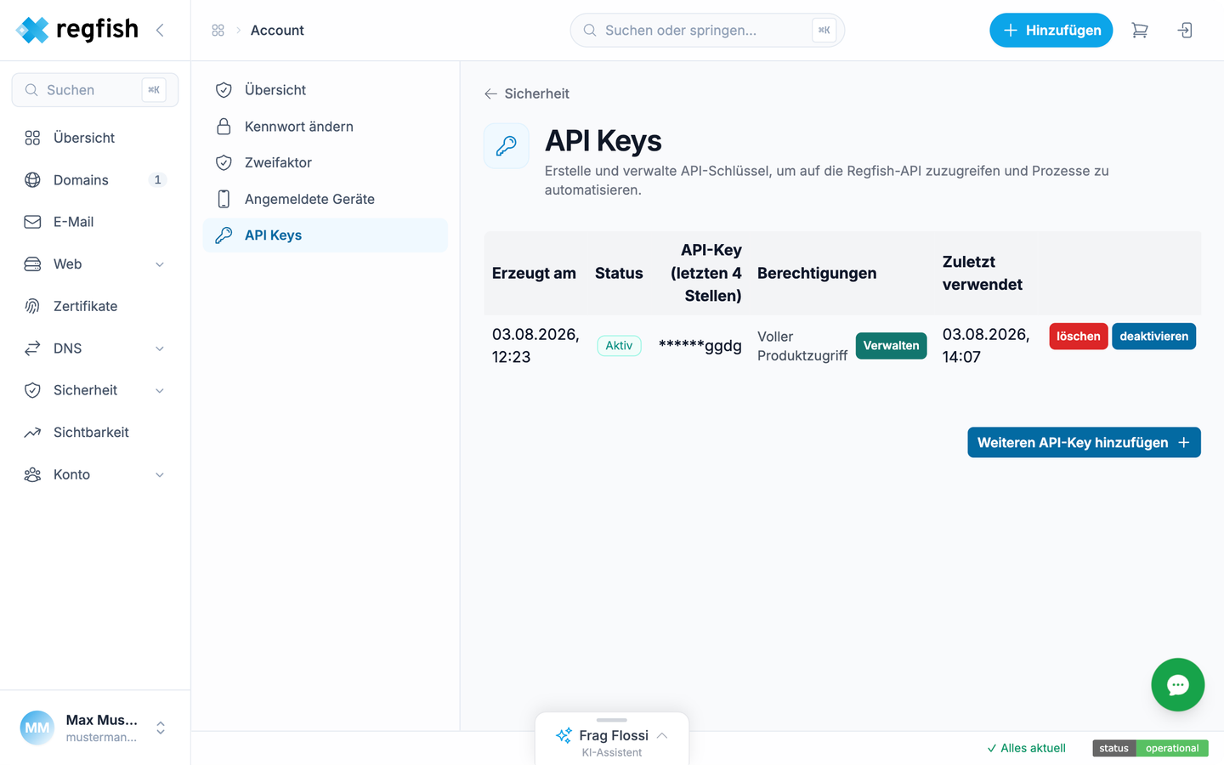Open Zertifikate in the sidebar
The image size is (1224, 765).
[x=95, y=306]
